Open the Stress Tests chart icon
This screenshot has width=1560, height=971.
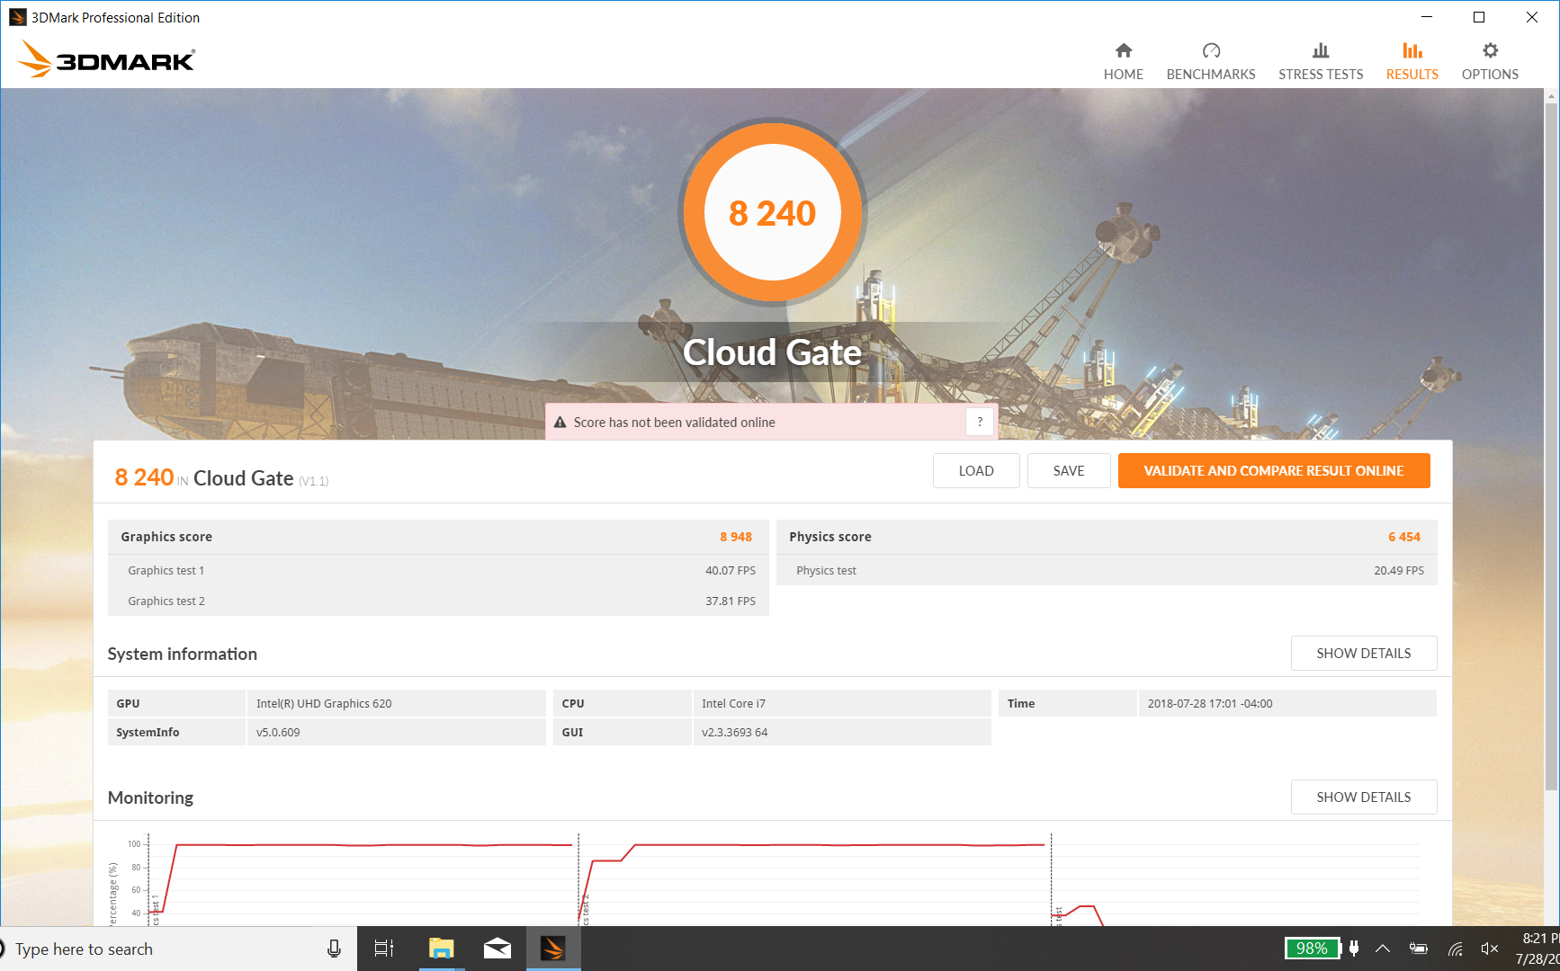click(1321, 50)
